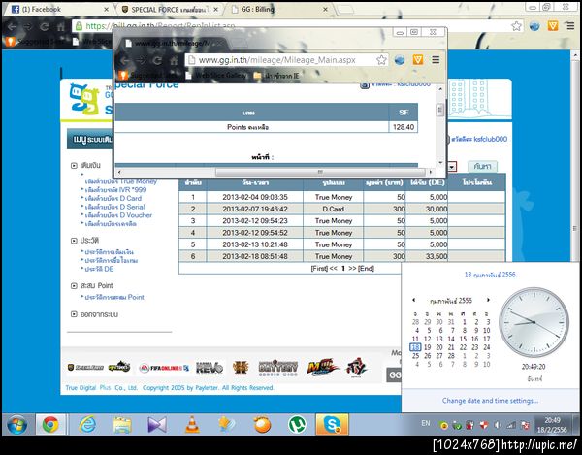This screenshot has height=455, width=582.
Task: Click table cell 2013-02-07 19:46:42
Action: click(x=255, y=209)
